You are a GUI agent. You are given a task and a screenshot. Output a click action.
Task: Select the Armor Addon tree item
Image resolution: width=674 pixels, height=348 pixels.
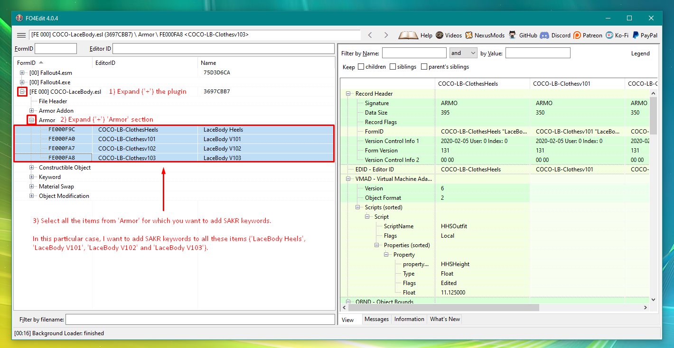click(x=56, y=111)
